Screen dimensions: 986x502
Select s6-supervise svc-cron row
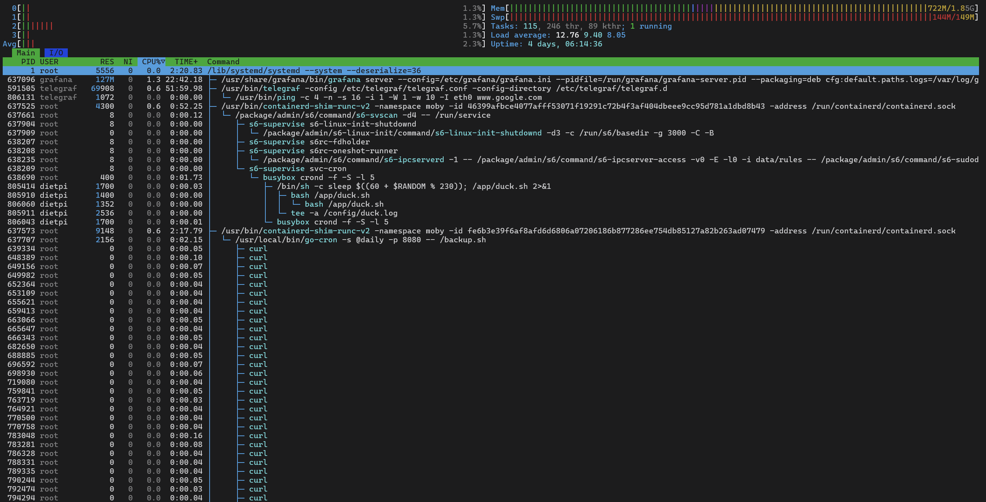pos(491,168)
